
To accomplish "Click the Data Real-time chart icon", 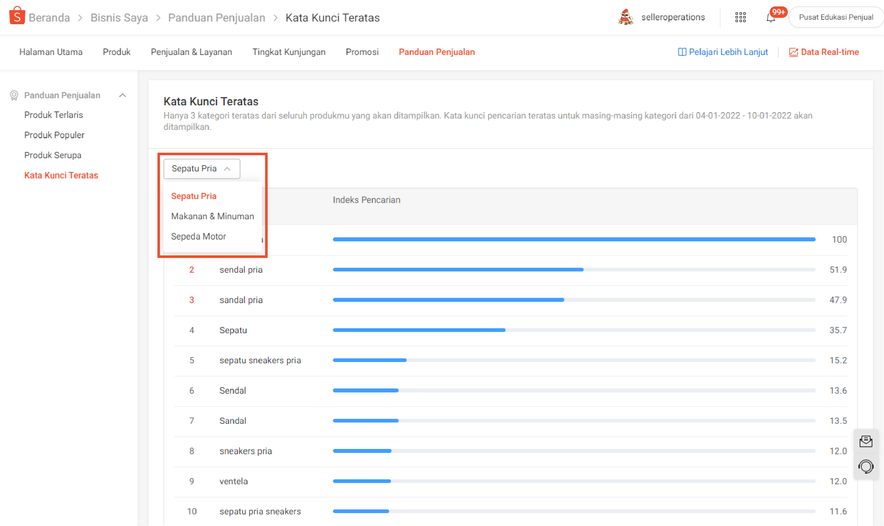I will (x=793, y=52).
